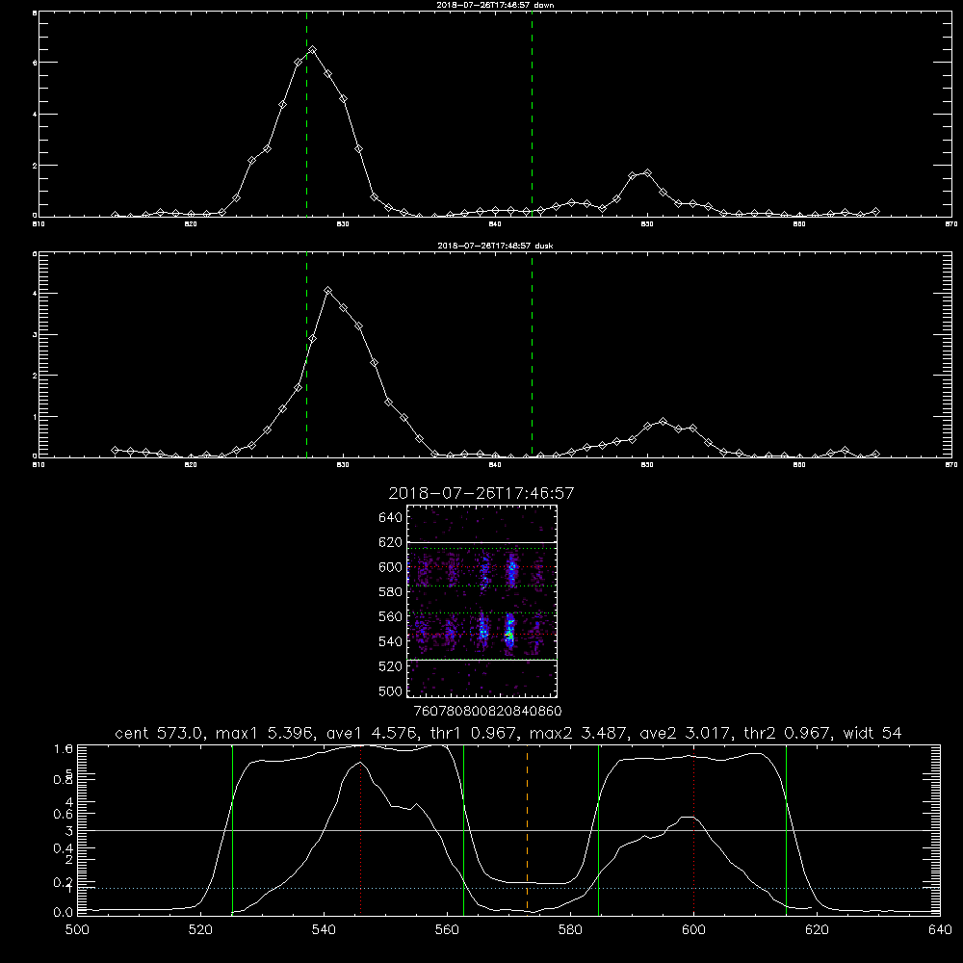This screenshot has height=963, width=963.
Task: Click the red dotted line at 600 in bottom plot
Action: coord(694,829)
